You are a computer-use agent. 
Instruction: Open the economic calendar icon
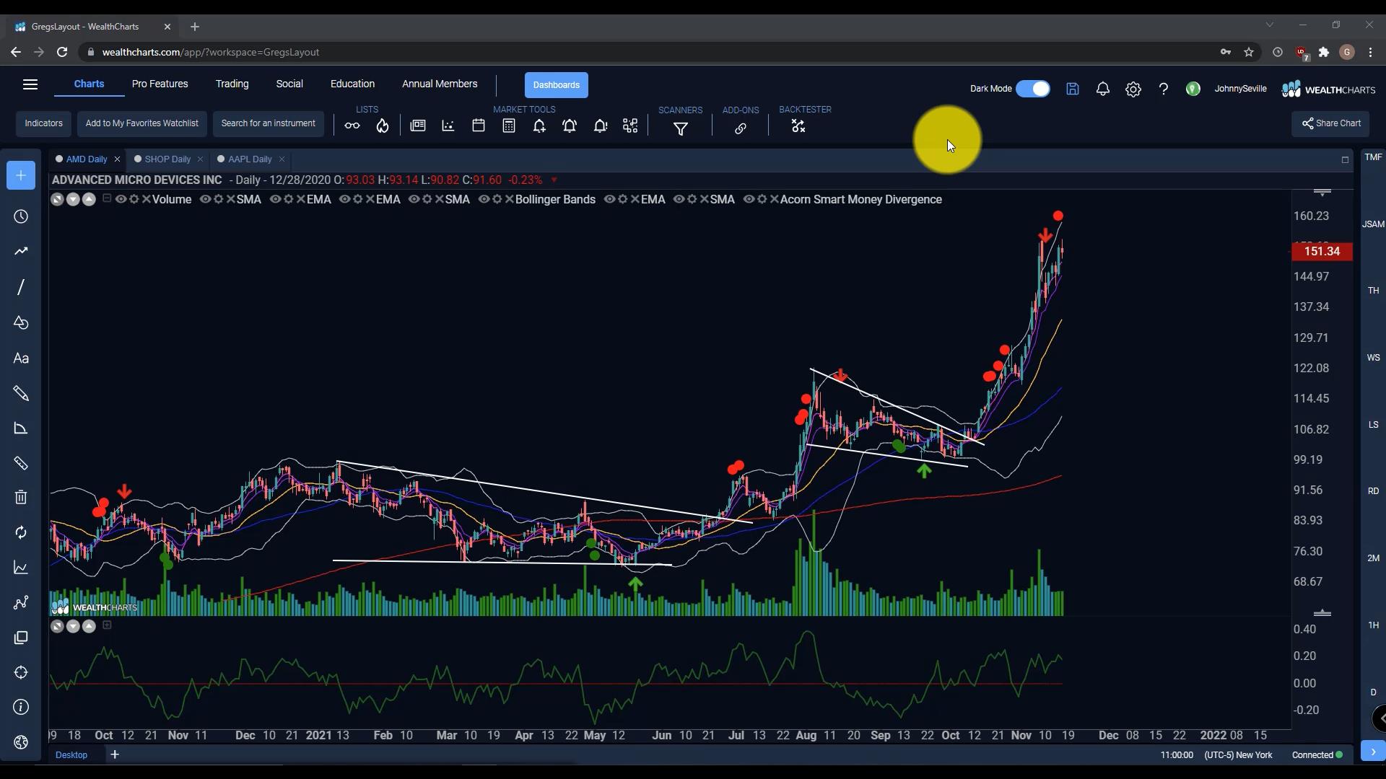[479, 126]
